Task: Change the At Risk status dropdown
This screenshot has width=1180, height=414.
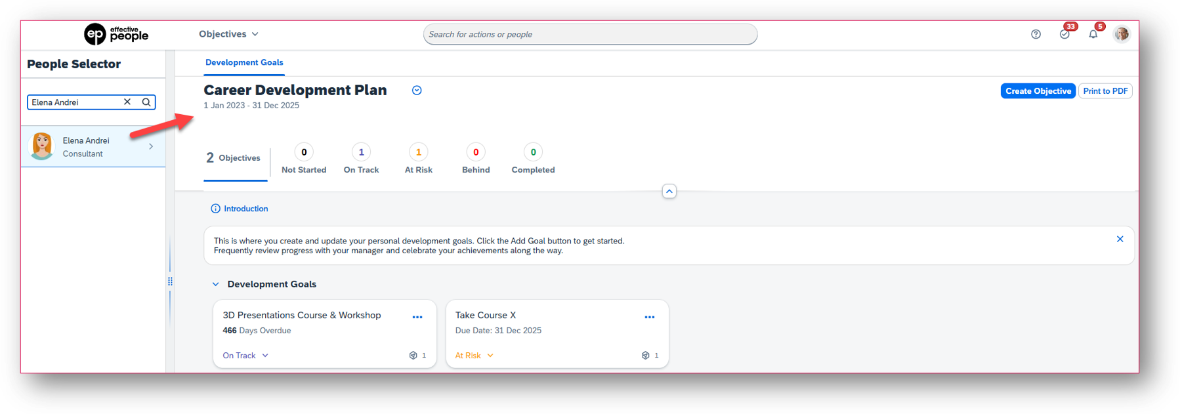Action: click(x=474, y=356)
